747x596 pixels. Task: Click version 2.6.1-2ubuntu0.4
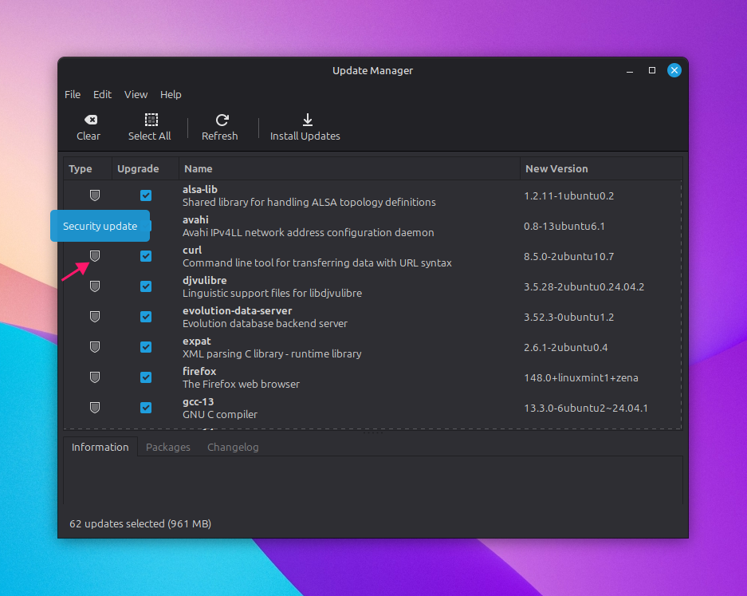[565, 347]
